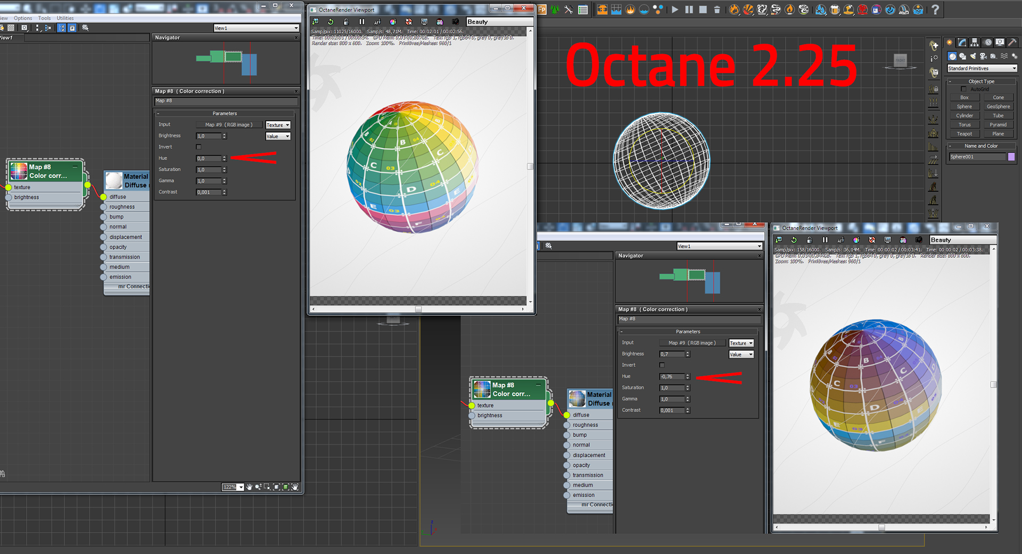Toggle Invert checkbox in upper Color correction panel
The height and width of the screenshot is (554, 1022).
click(x=199, y=147)
